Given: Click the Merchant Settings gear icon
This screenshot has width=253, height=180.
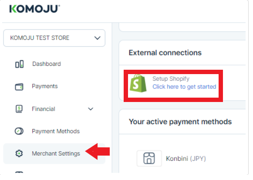Looking at the screenshot, I should pyautogui.click(x=19, y=153).
